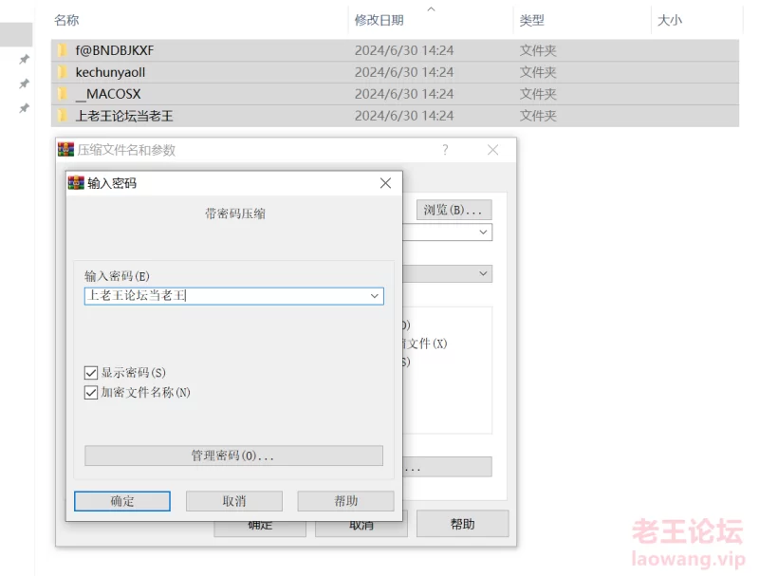Expand the combo box below the 浏览(B) button
Image resolution: width=759 pixels, height=576 pixels.
point(483,232)
